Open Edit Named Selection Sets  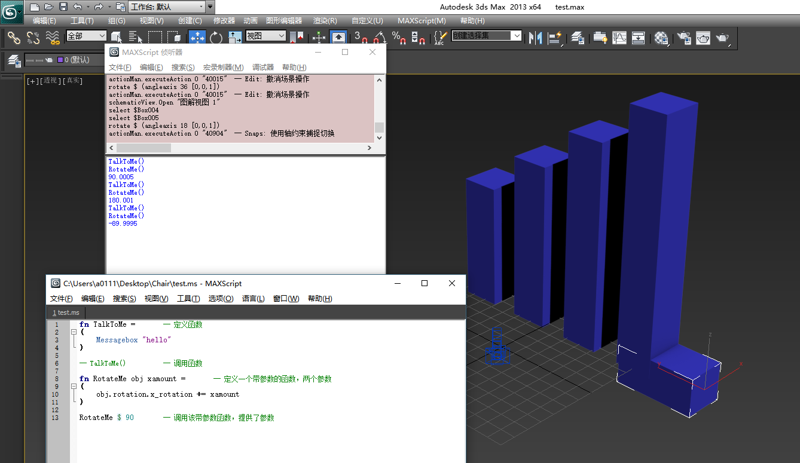[x=440, y=38]
